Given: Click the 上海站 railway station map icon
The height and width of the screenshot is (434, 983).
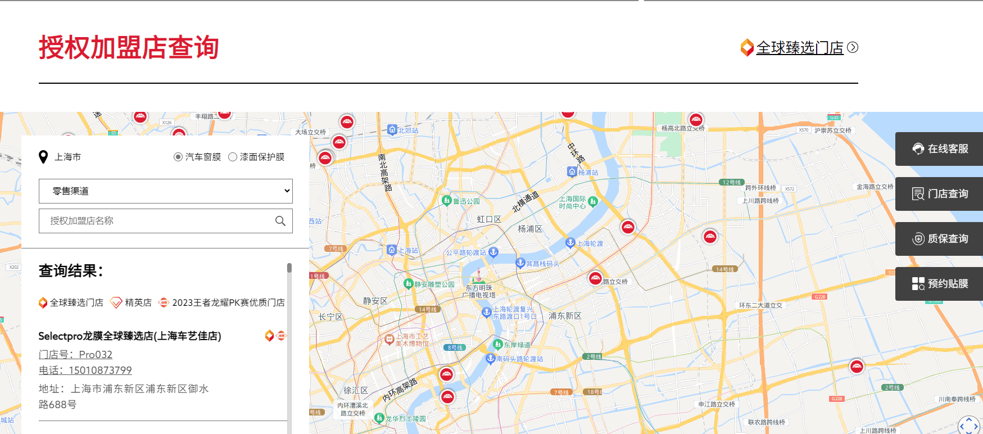Looking at the screenshot, I should coord(392,250).
